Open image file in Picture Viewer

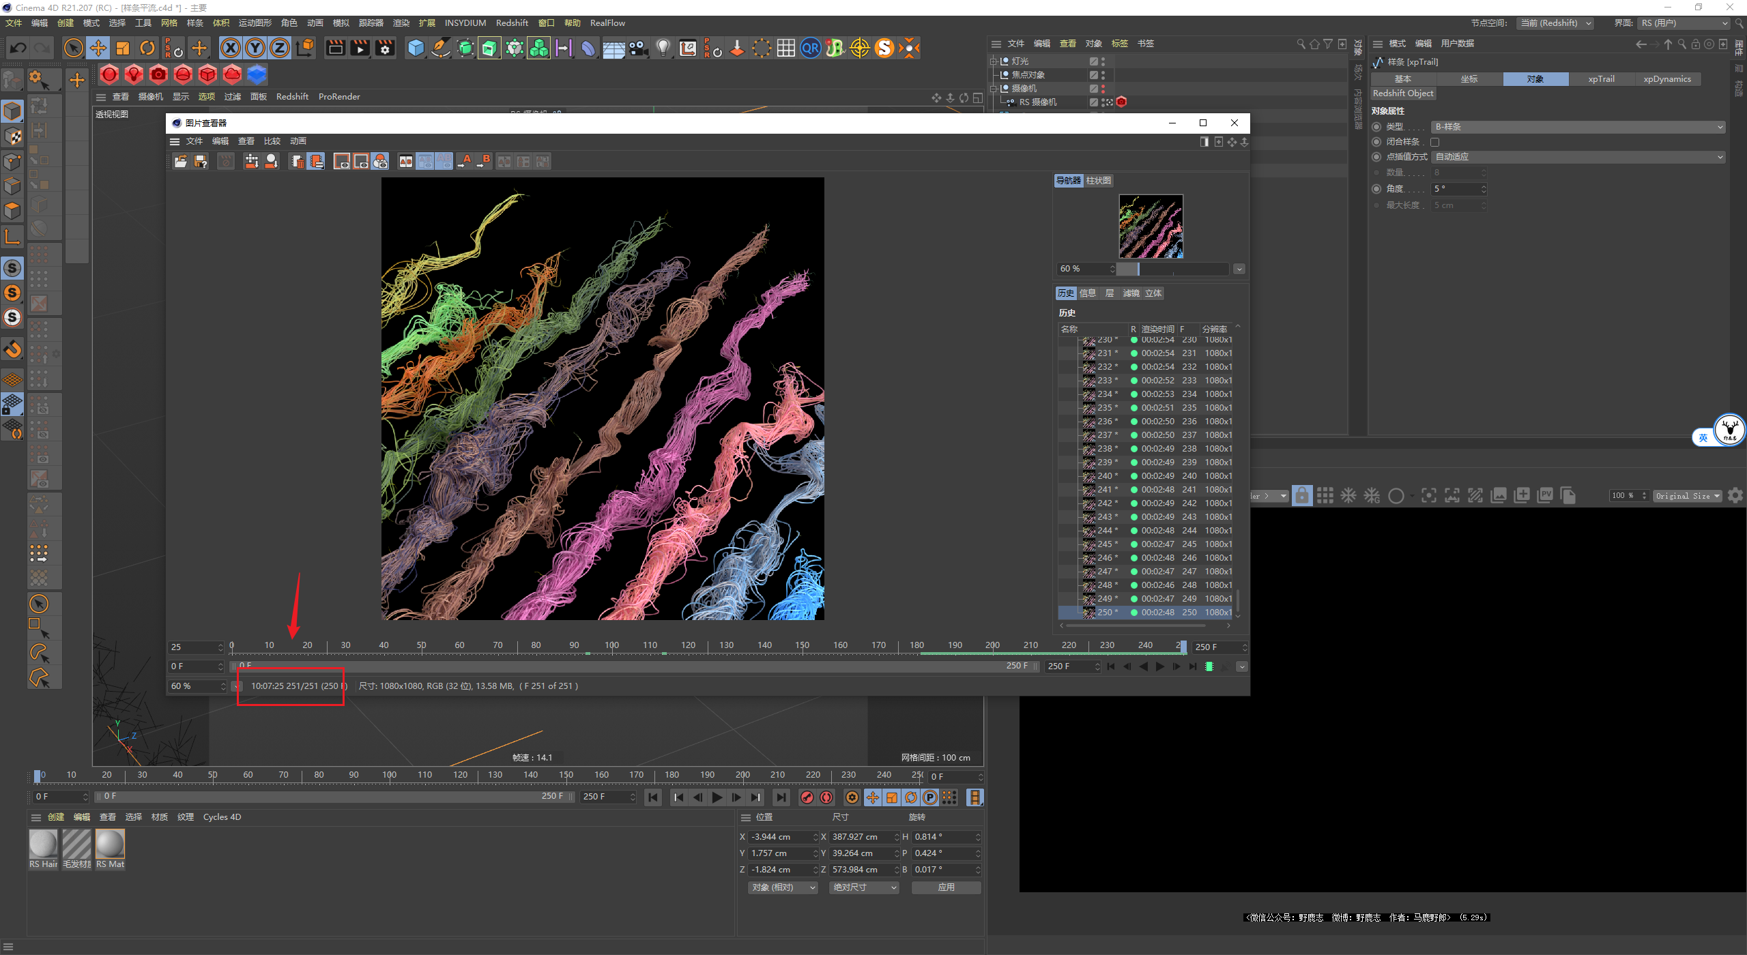click(181, 161)
